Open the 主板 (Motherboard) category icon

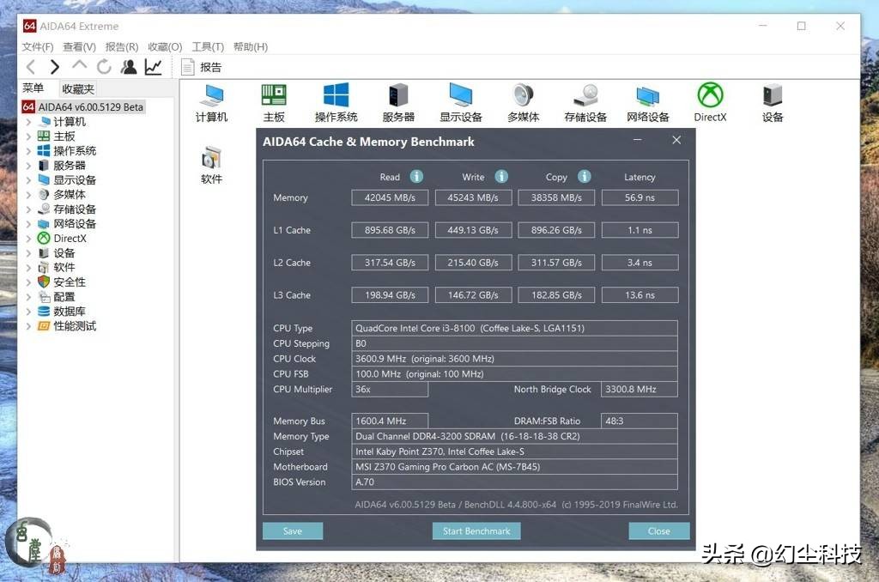[x=273, y=96]
